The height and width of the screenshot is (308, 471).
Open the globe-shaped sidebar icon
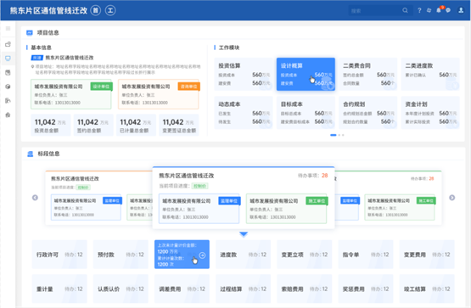8,87
